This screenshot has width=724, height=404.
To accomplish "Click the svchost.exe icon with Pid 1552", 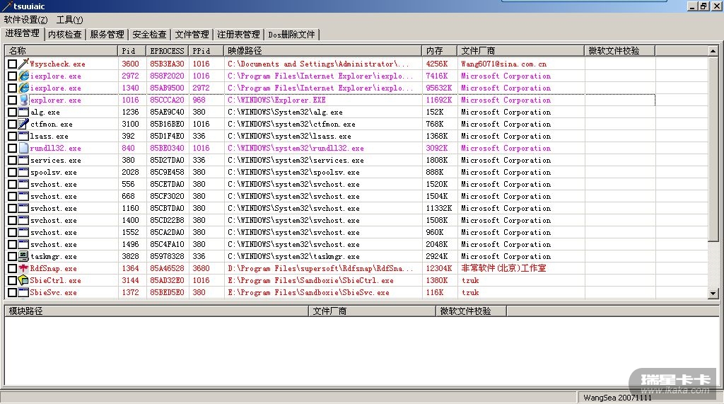I will coord(23,231).
